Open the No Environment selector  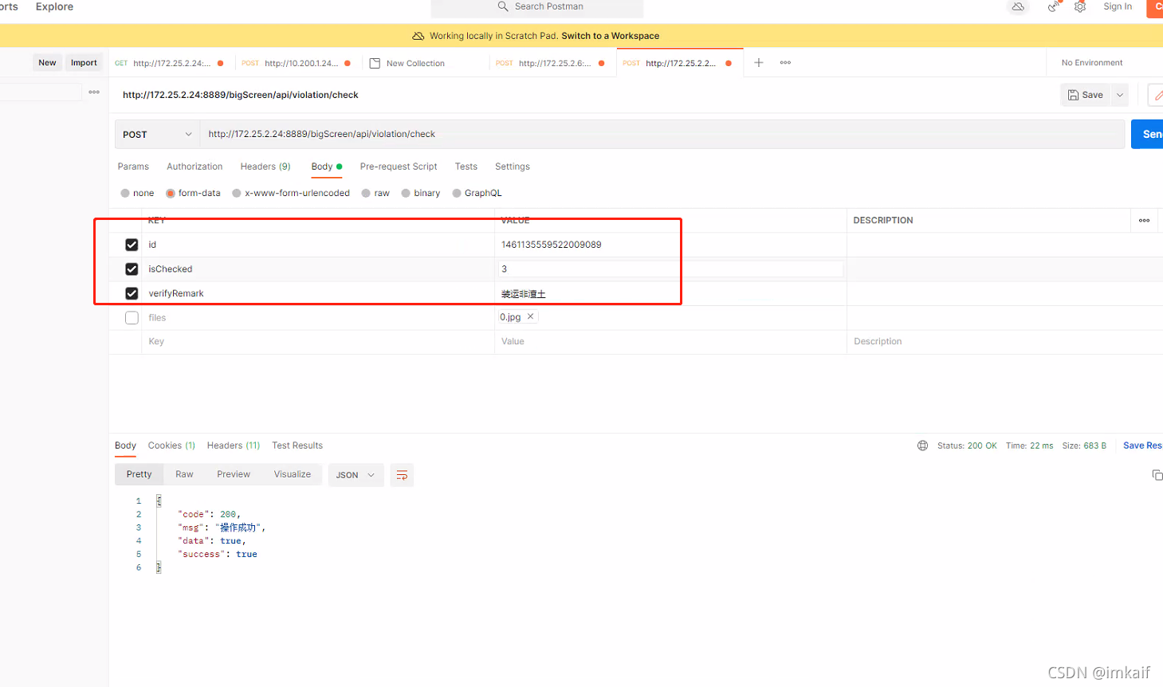1092,63
